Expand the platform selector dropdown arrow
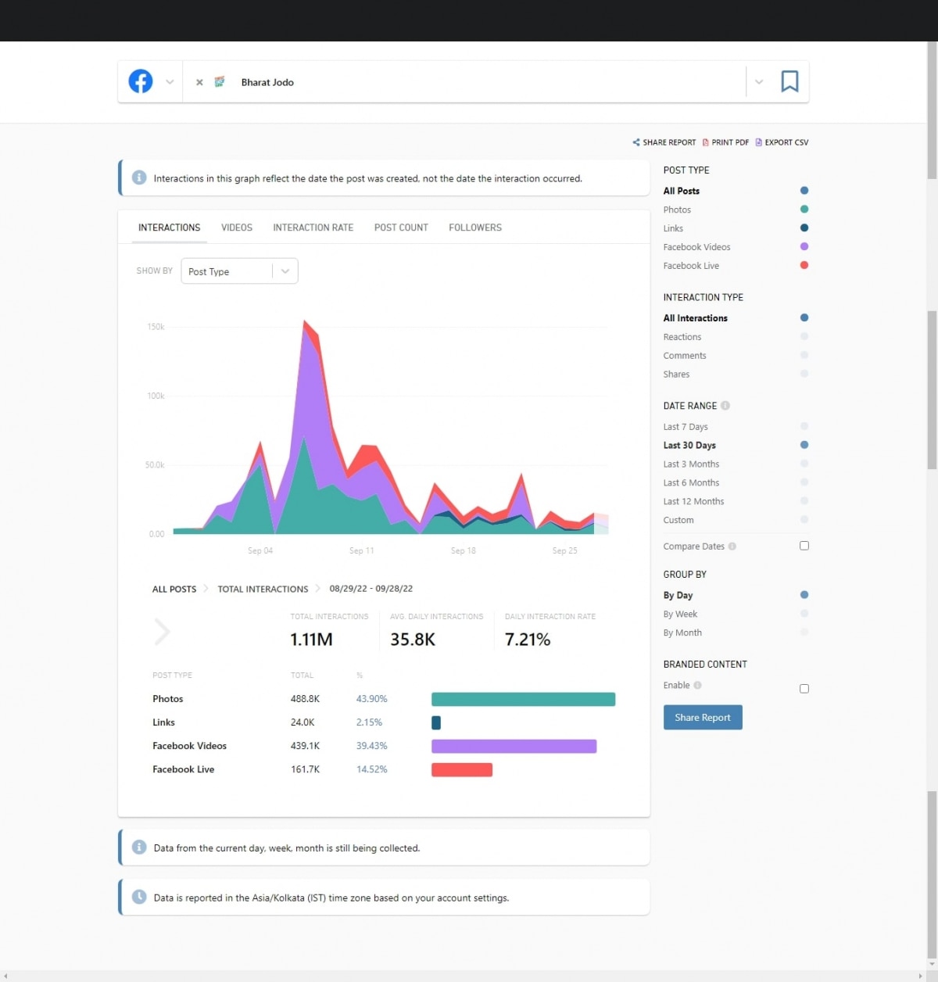 [x=170, y=82]
